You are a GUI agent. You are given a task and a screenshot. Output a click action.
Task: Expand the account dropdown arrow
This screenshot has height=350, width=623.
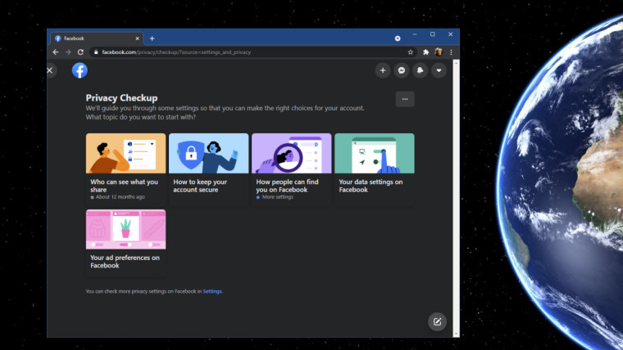pyautogui.click(x=439, y=70)
